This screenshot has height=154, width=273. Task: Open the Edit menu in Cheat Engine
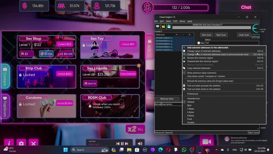162,21
